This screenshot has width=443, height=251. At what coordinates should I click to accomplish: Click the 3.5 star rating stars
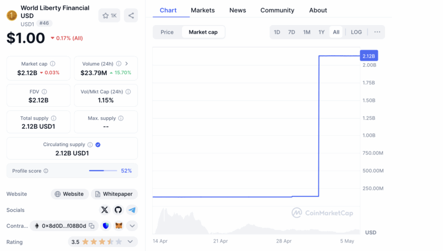(102, 241)
